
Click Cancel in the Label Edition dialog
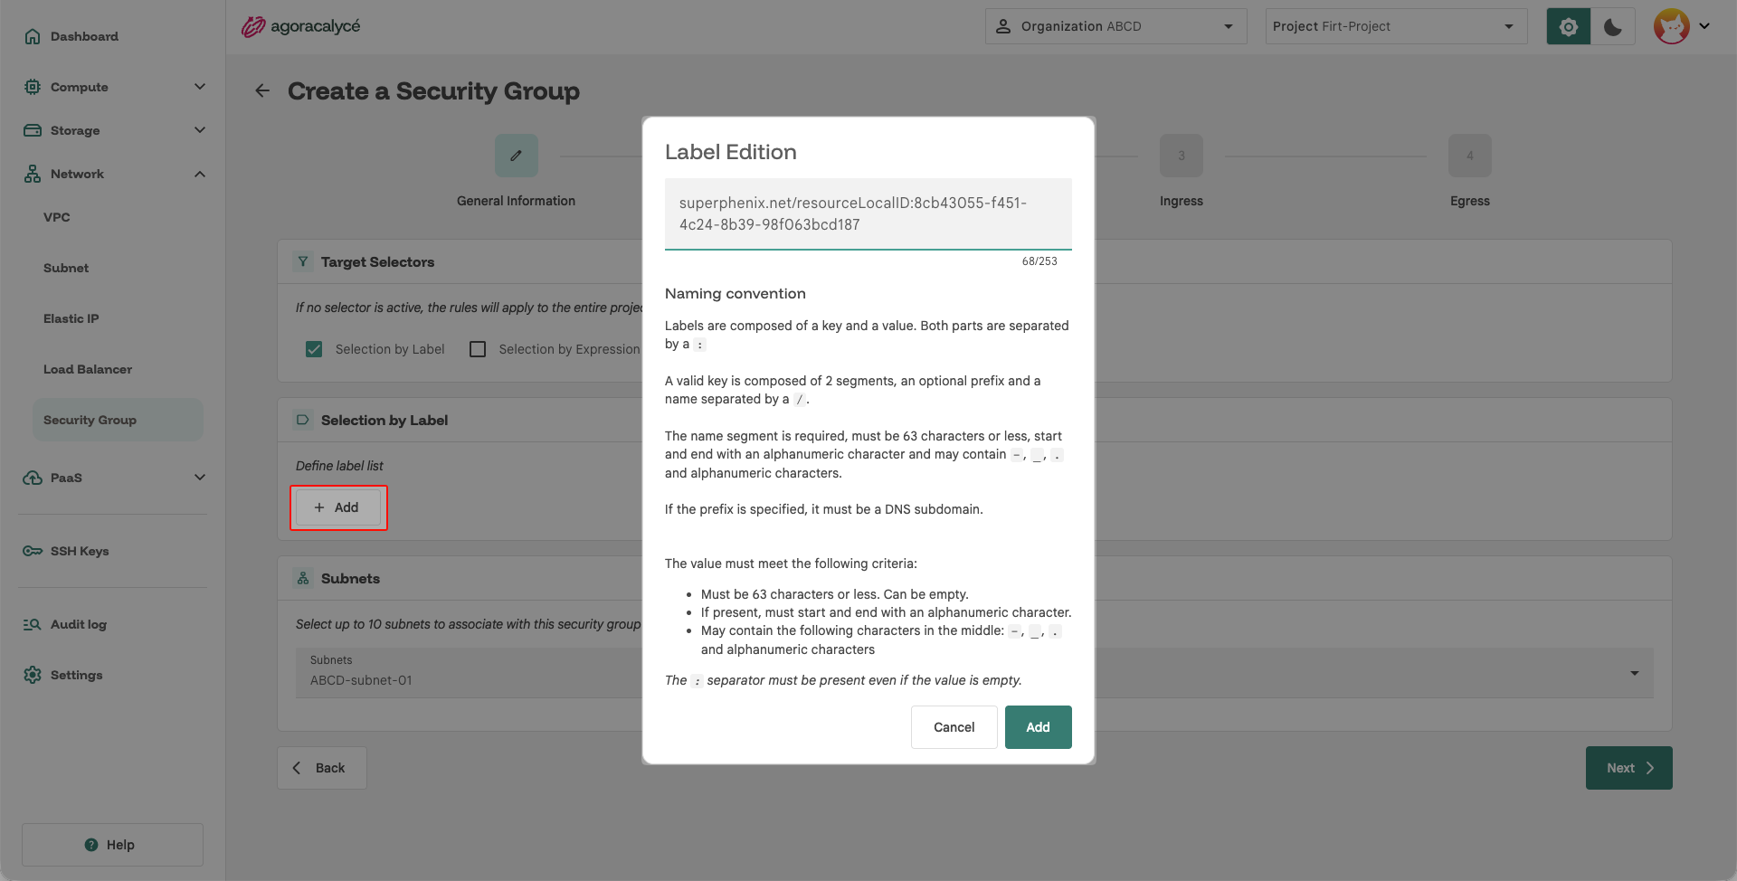(x=954, y=727)
